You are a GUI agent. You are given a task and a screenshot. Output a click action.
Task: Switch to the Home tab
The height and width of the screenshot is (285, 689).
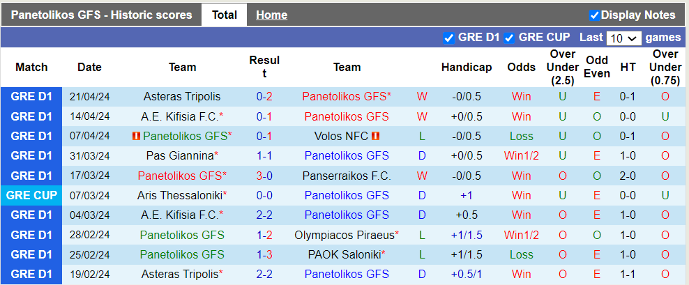pyautogui.click(x=271, y=15)
